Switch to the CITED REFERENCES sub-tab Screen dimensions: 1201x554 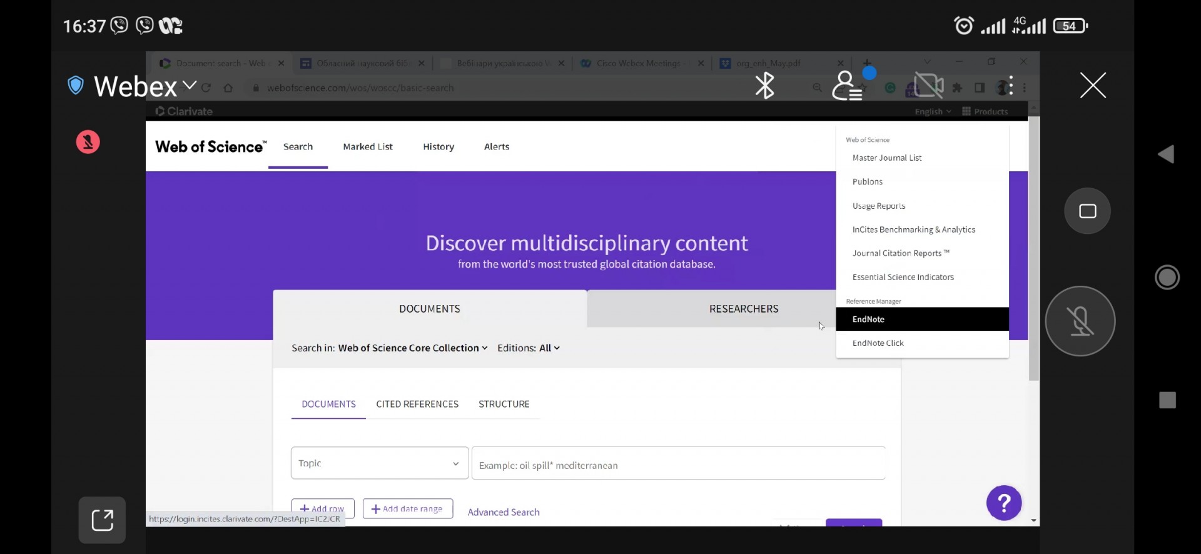pyautogui.click(x=417, y=405)
